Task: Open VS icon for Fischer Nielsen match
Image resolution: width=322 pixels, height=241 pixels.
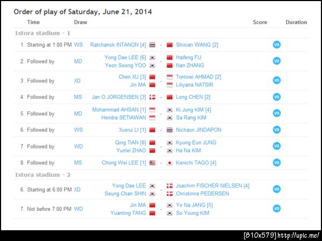Action: tap(276, 189)
